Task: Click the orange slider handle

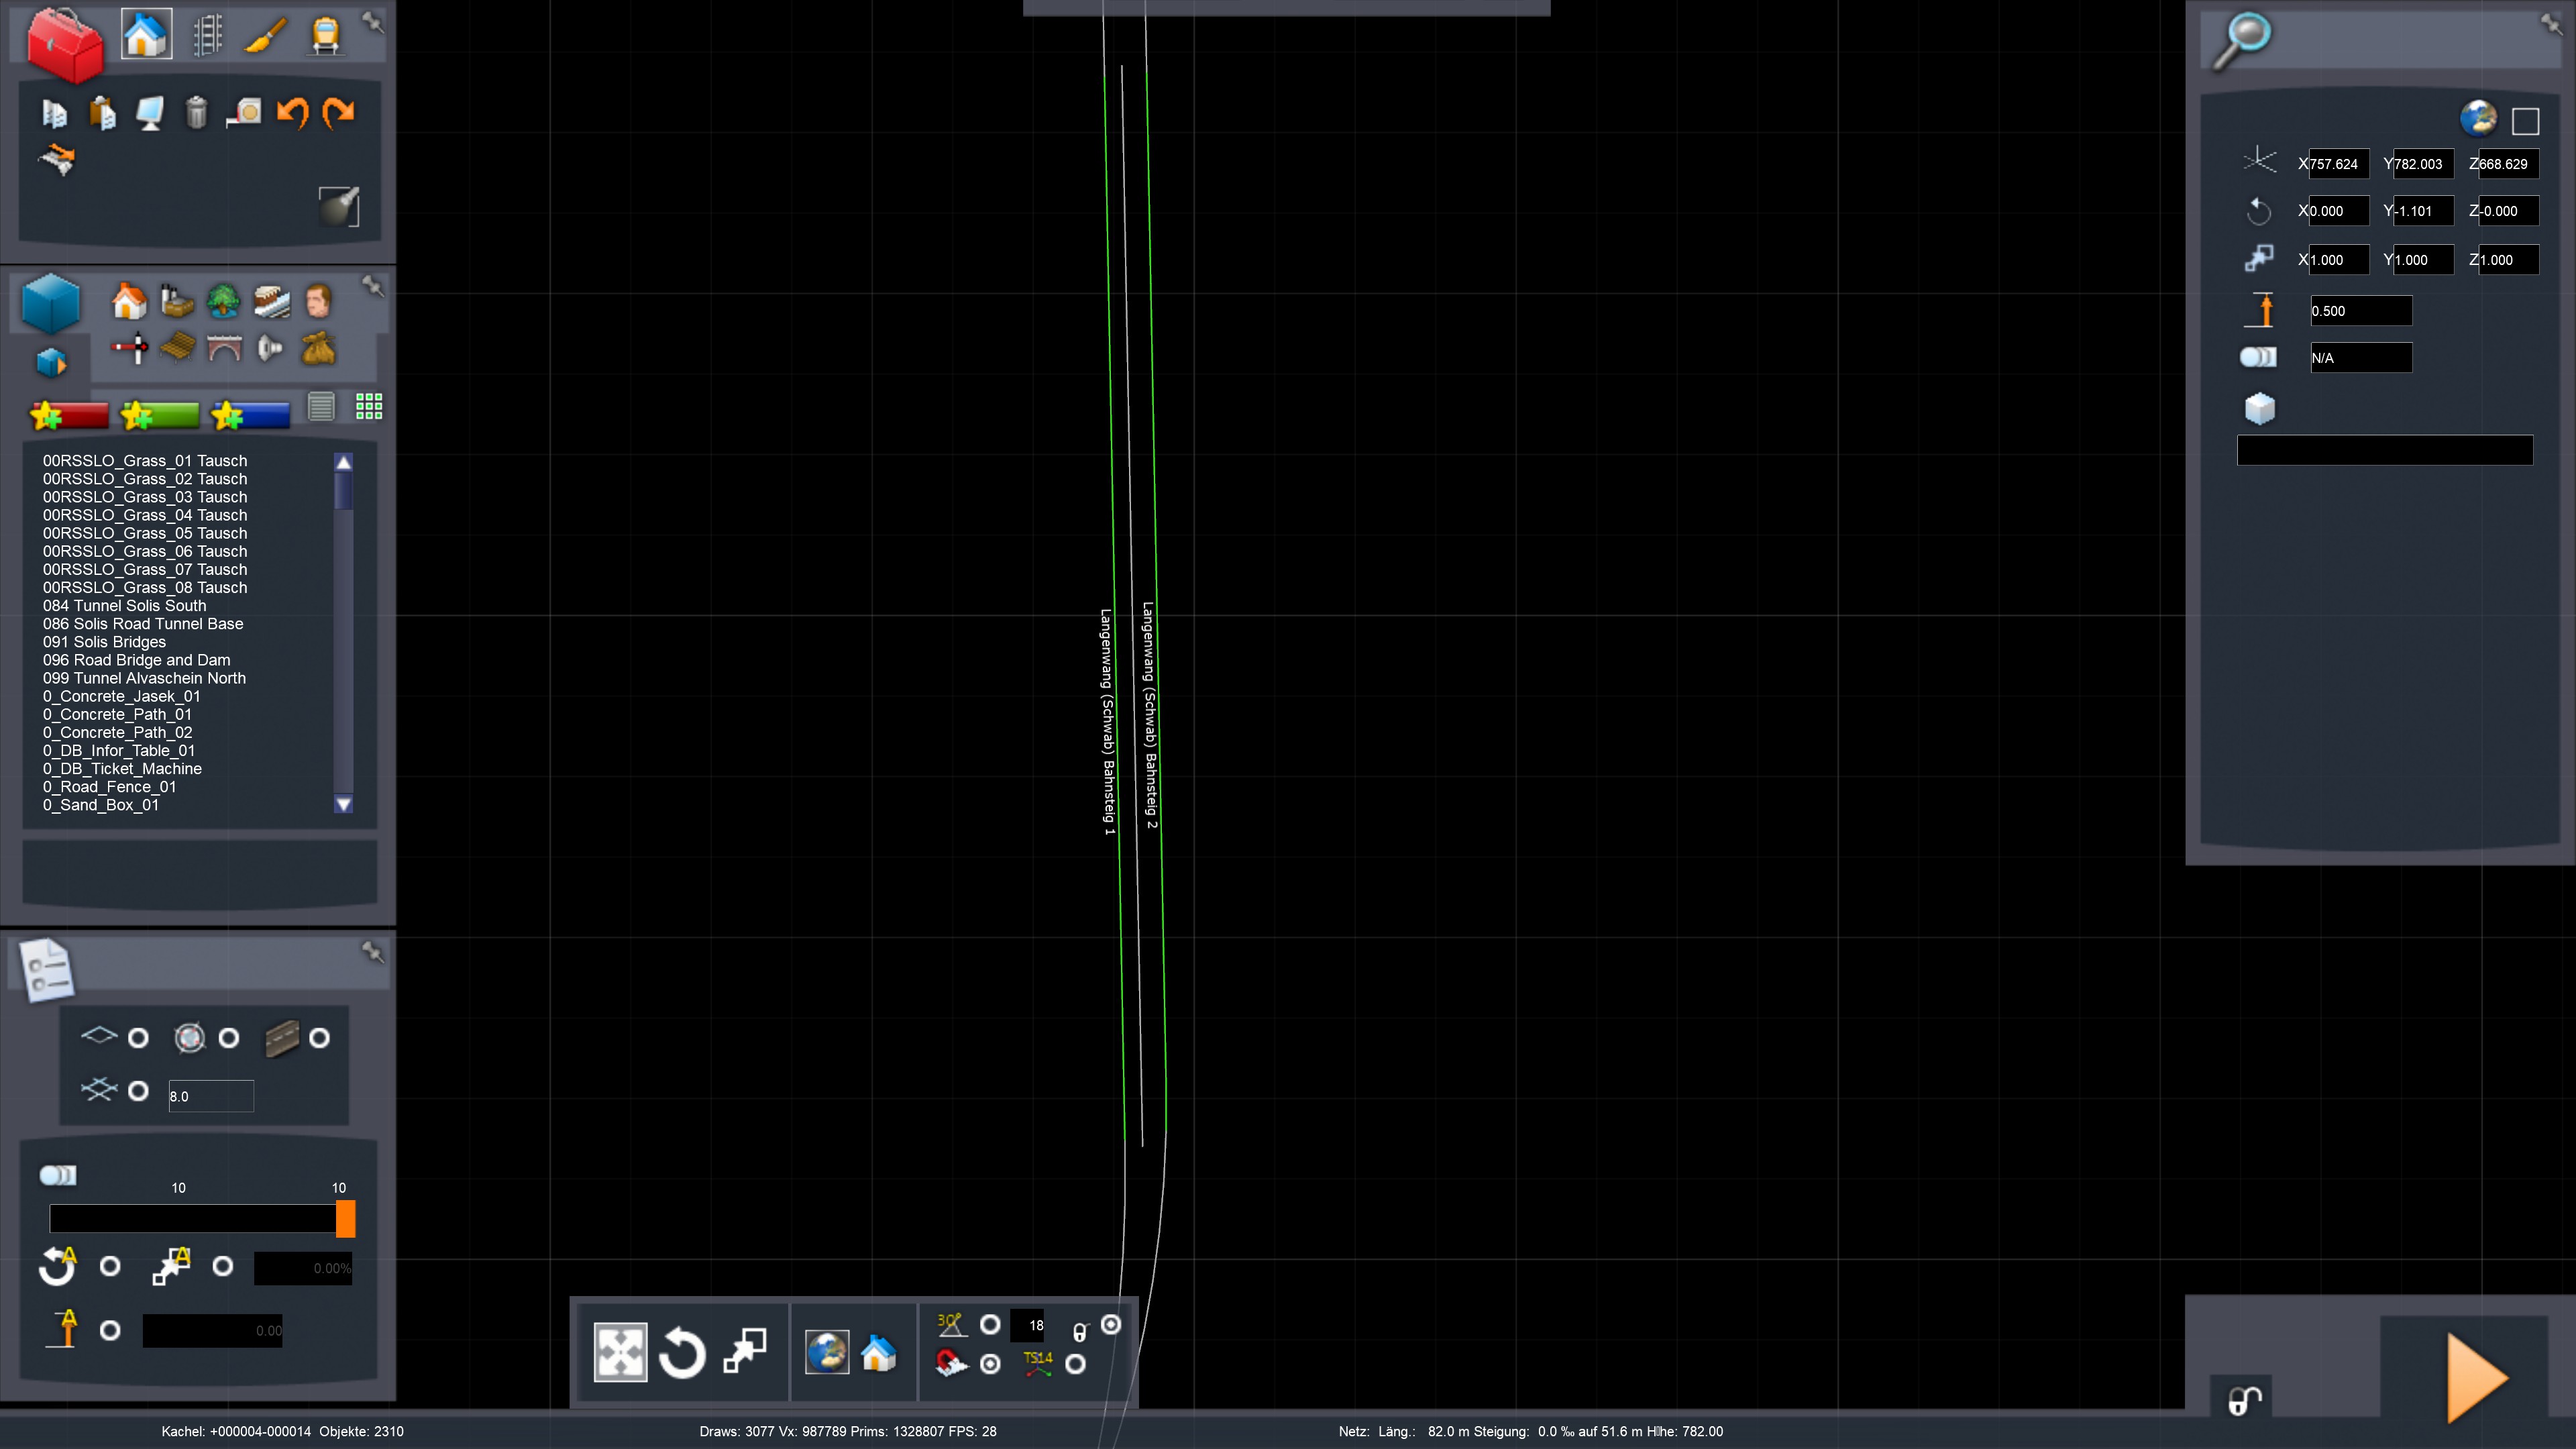Action: coord(345,1218)
